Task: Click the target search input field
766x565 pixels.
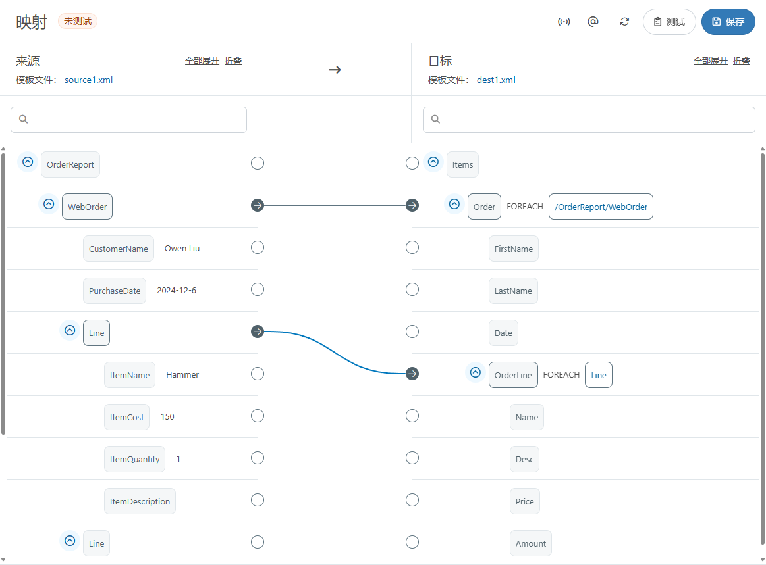Action: point(589,120)
